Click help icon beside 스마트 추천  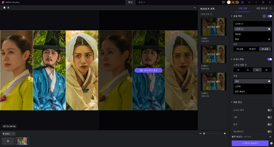click(x=211, y=14)
